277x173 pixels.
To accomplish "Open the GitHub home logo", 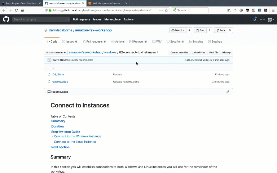I will tap(6, 19).
